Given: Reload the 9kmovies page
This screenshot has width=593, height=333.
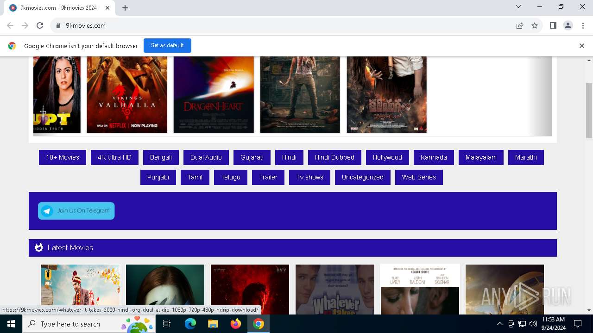Looking at the screenshot, I should [x=40, y=25].
